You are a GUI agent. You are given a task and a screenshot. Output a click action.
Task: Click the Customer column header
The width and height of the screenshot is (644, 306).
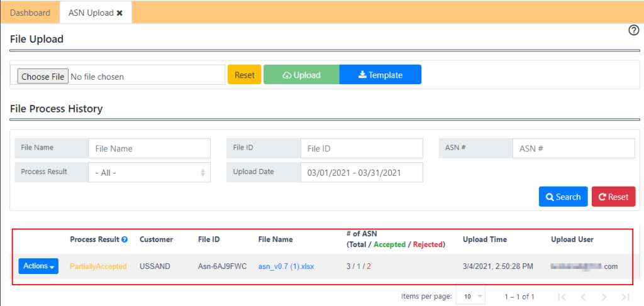(156, 239)
